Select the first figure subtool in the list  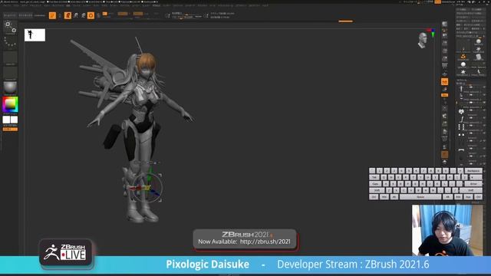[461, 90]
